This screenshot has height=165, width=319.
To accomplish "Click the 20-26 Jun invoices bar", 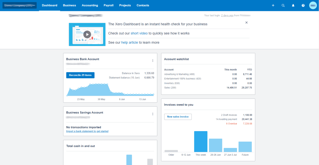I will [x=216, y=145].
